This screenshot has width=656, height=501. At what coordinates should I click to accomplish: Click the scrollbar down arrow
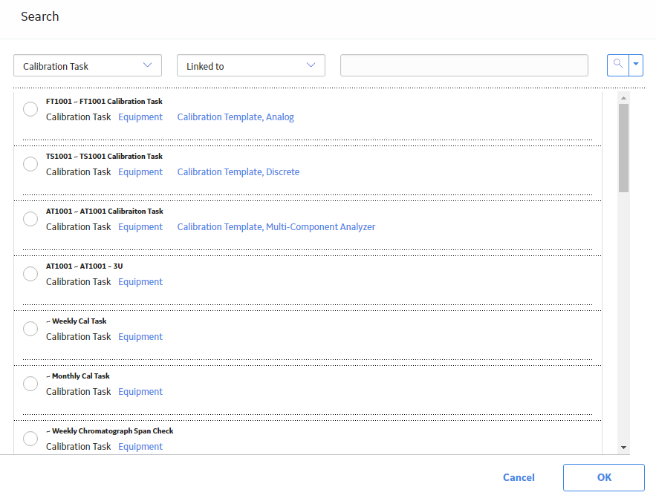tap(623, 448)
